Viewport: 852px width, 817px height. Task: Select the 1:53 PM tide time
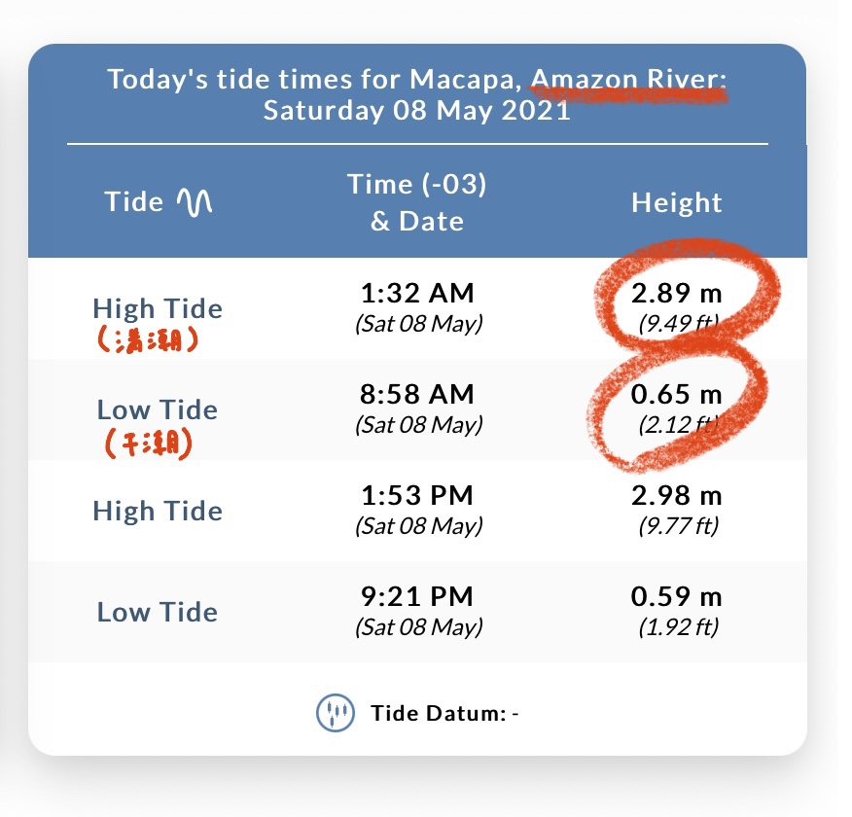coord(417,495)
